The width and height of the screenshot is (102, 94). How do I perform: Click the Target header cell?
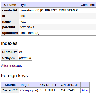click(x=29, y=85)
